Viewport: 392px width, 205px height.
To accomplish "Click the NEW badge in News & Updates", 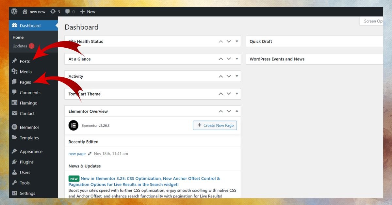I will click(74, 179).
